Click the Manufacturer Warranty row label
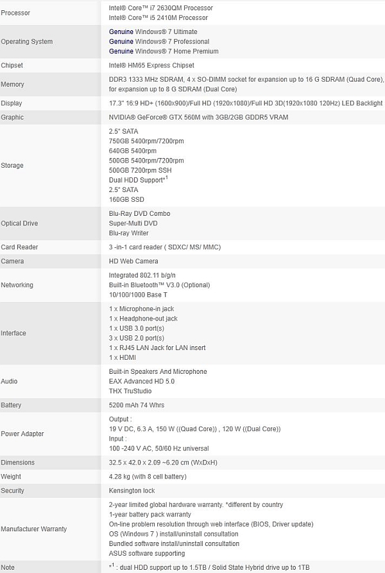This screenshot has width=385, height=573. pos(34,529)
